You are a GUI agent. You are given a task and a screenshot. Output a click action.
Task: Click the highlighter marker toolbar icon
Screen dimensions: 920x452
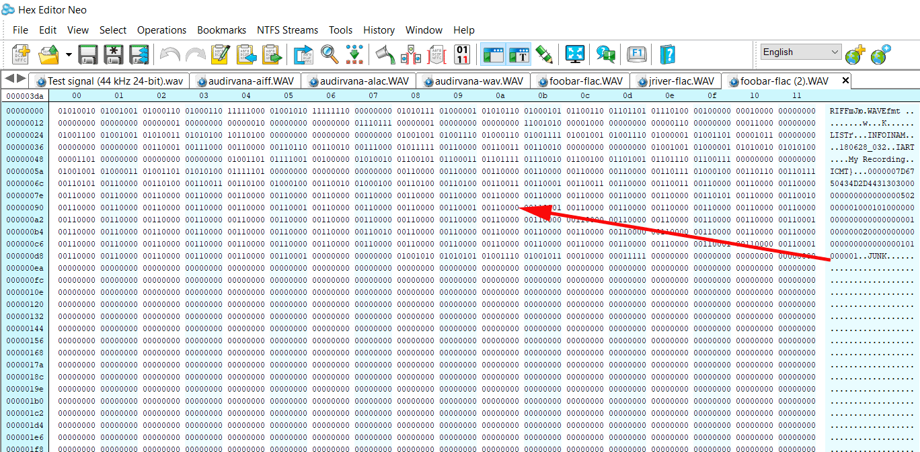[x=544, y=54]
